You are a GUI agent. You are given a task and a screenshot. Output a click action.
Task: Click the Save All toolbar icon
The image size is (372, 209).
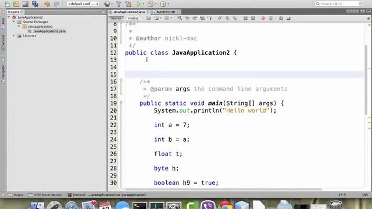(35, 4)
